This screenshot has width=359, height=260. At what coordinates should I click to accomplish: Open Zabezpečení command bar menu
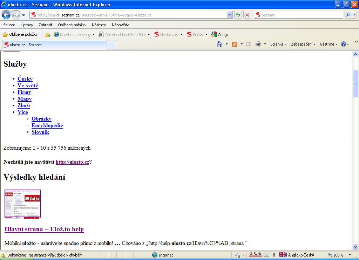click(x=303, y=44)
